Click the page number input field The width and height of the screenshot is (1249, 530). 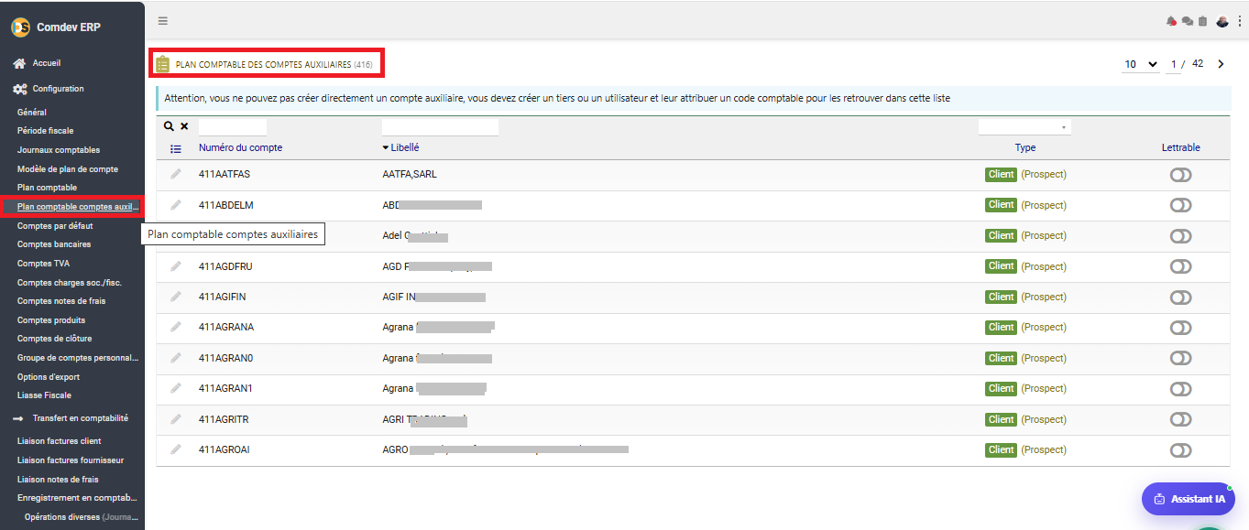pos(1174,64)
